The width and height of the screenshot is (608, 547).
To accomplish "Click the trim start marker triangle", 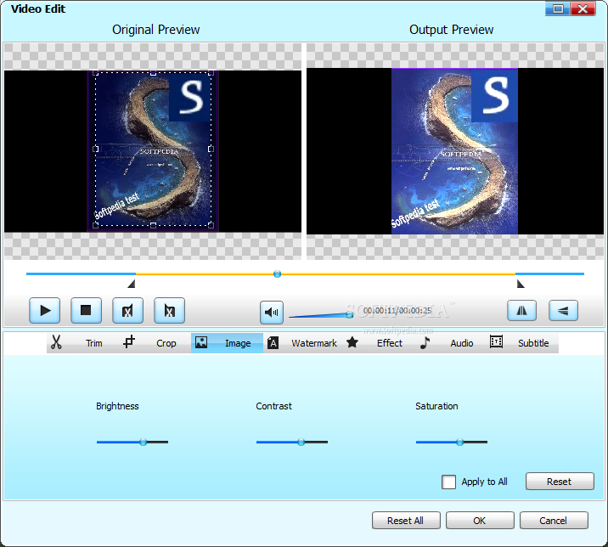I will click(132, 284).
